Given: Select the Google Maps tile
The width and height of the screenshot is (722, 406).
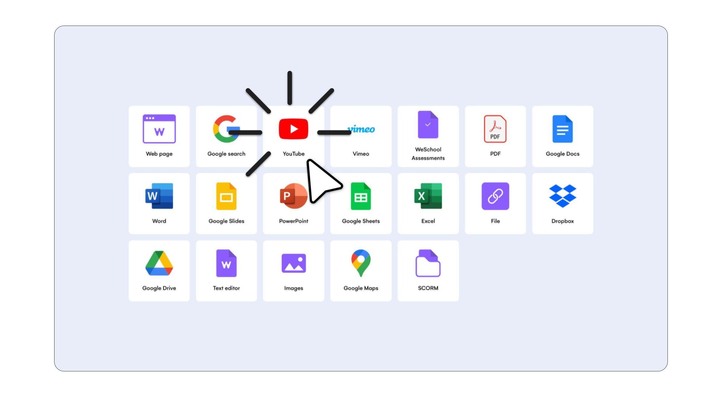Looking at the screenshot, I should (361, 271).
